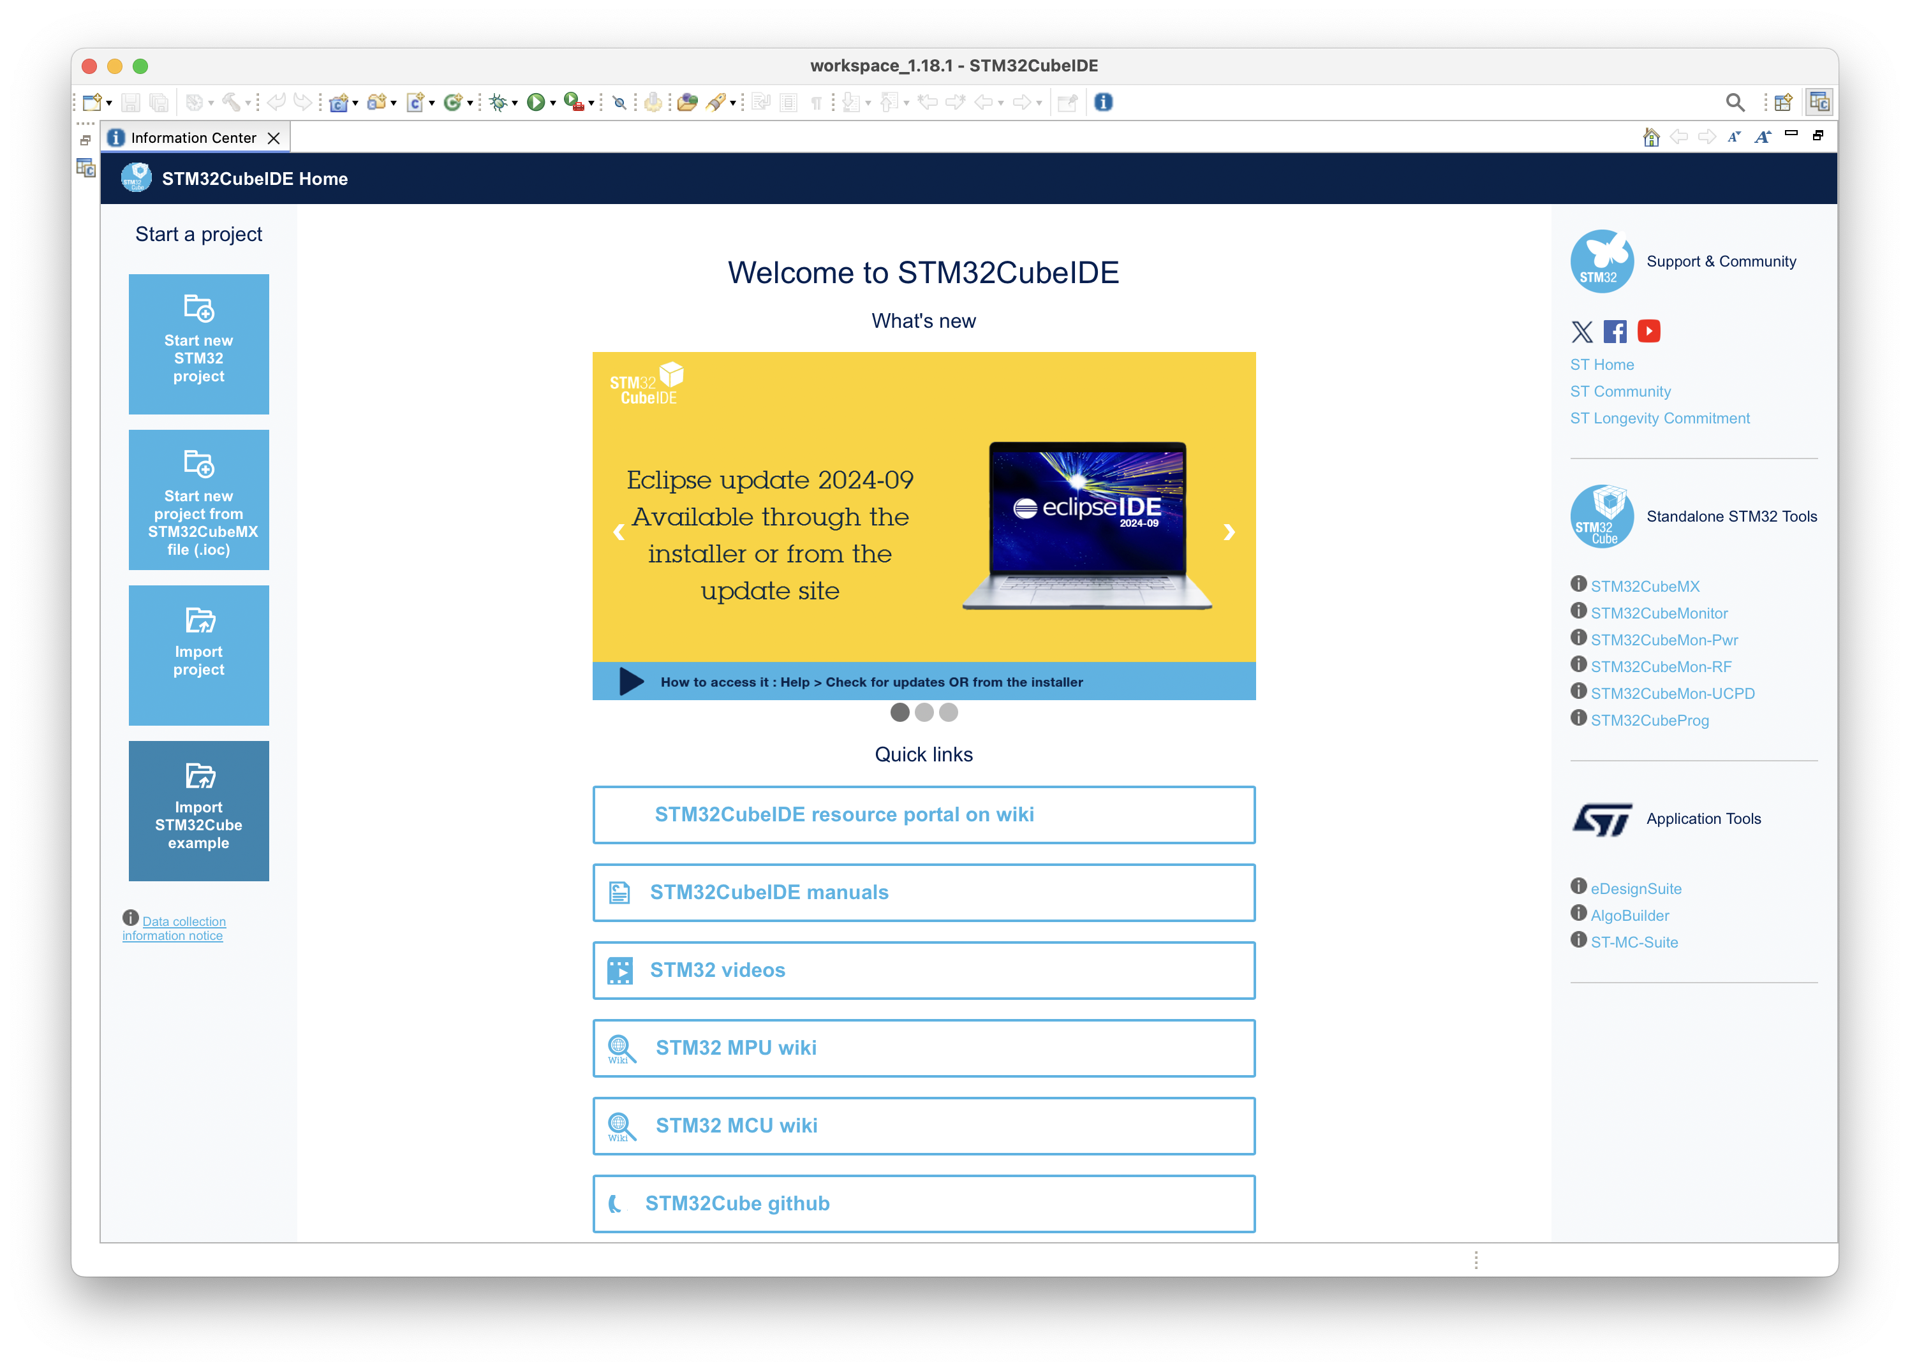Screen dimensions: 1910x1371
Task: Open the YouTube social icon
Action: pos(1648,332)
